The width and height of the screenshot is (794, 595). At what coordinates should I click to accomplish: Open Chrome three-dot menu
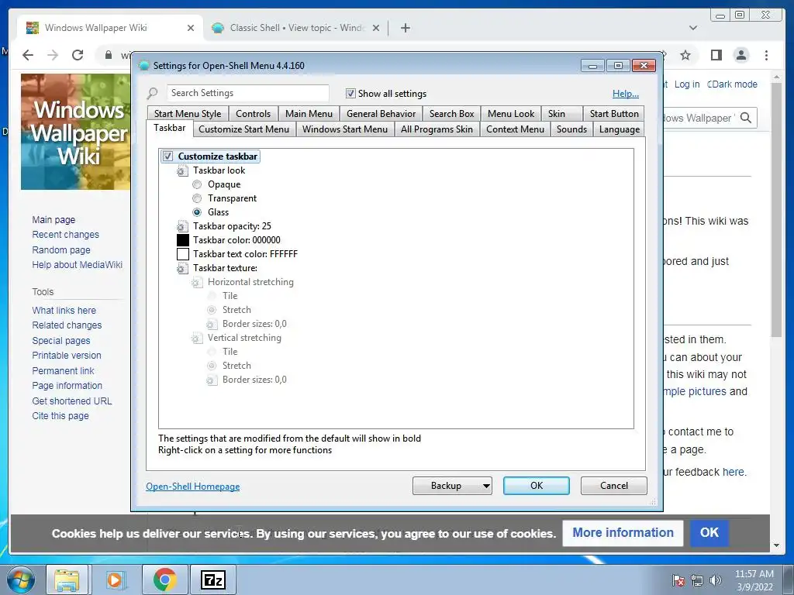coord(766,55)
